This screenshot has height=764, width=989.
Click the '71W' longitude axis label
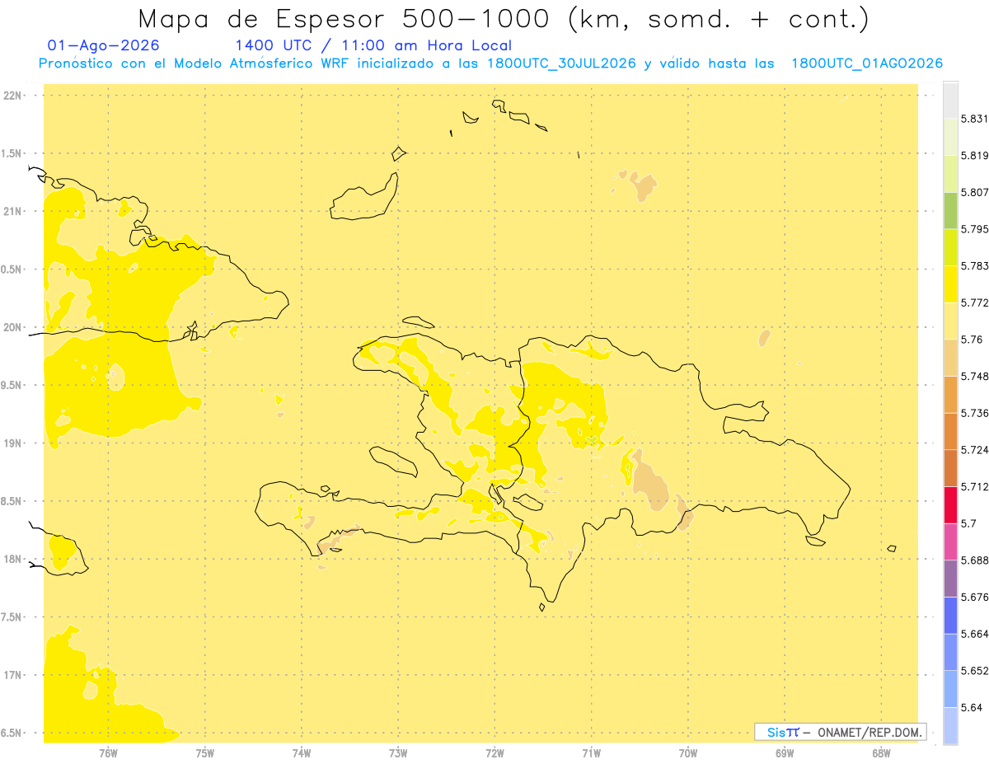[x=591, y=752]
